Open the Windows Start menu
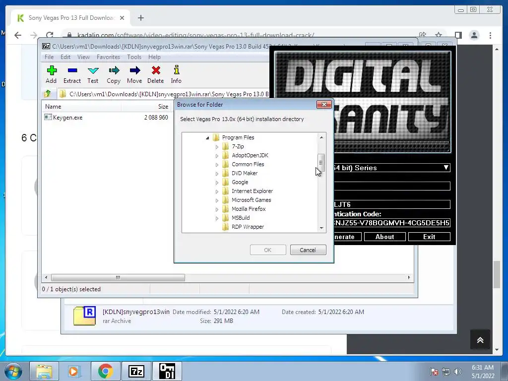508x381 pixels. tap(13, 371)
